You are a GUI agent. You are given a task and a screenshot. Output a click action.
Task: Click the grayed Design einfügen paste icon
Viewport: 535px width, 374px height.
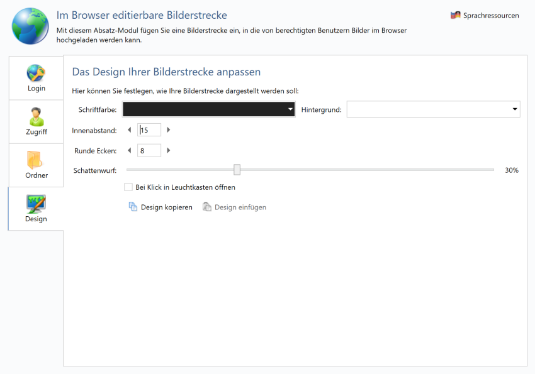pyautogui.click(x=206, y=206)
